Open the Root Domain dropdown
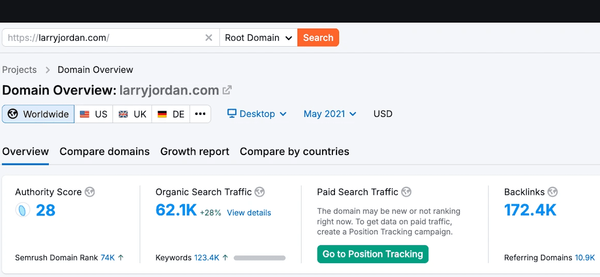The width and height of the screenshot is (600, 277). coord(259,37)
